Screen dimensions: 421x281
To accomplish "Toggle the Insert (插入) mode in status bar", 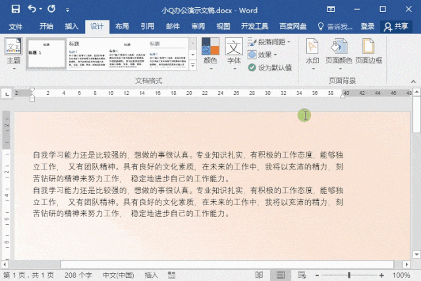I will point(152,275).
